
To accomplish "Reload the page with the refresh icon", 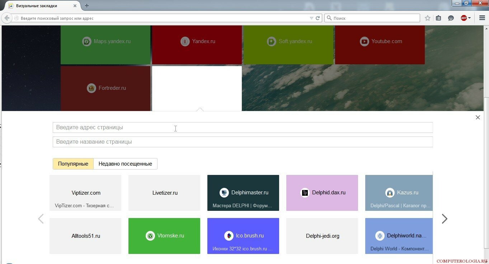I will pyautogui.click(x=318, y=18).
